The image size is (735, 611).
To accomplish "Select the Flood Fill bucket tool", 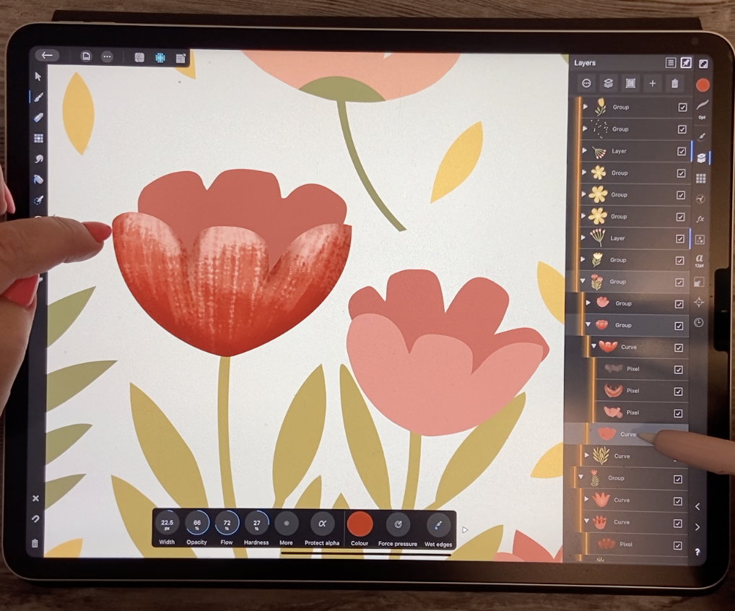I will (38, 179).
